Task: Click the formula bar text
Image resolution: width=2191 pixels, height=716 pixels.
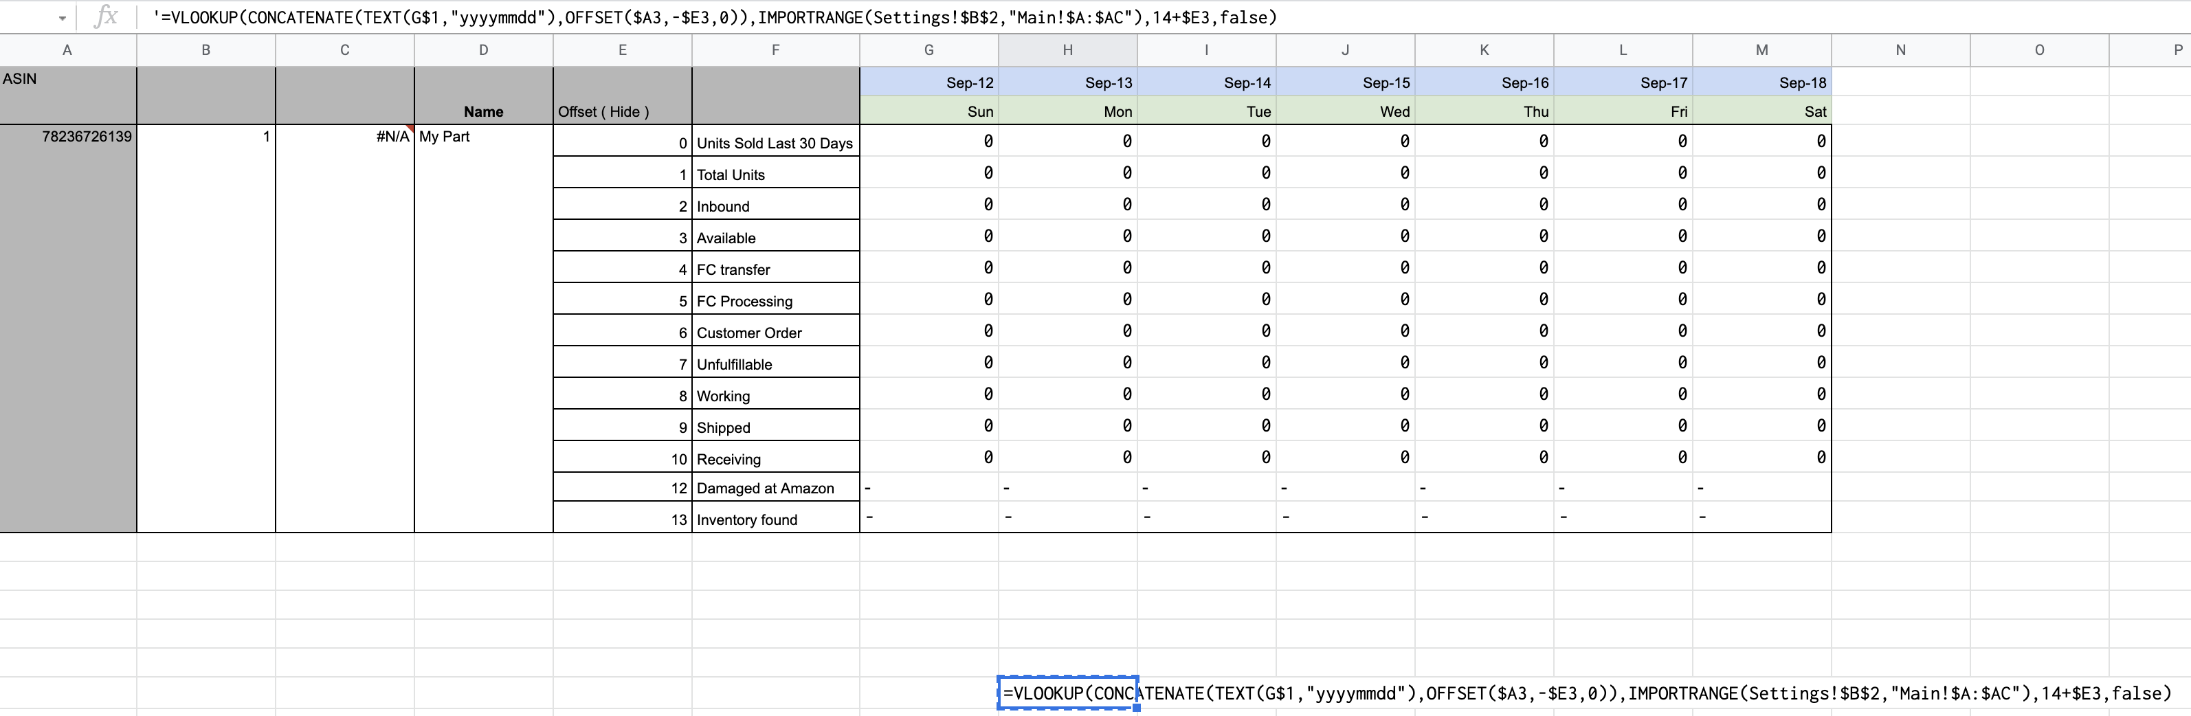Action: pyautogui.click(x=715, y=17)
